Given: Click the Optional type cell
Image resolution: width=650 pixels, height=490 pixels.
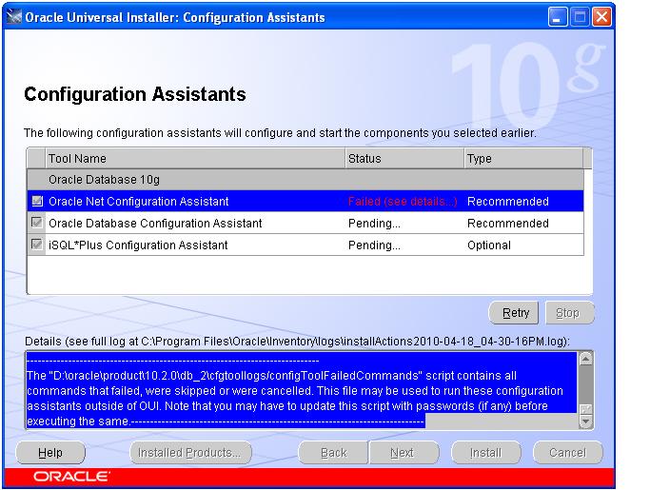Looking at the screenshot, I should pos(489,245).
